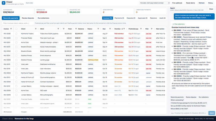Click the Overdue sort descending arrow
Image resolution: width=216 pixels, height=121 pixels.
pyautogui.click(x=122, y=29)
